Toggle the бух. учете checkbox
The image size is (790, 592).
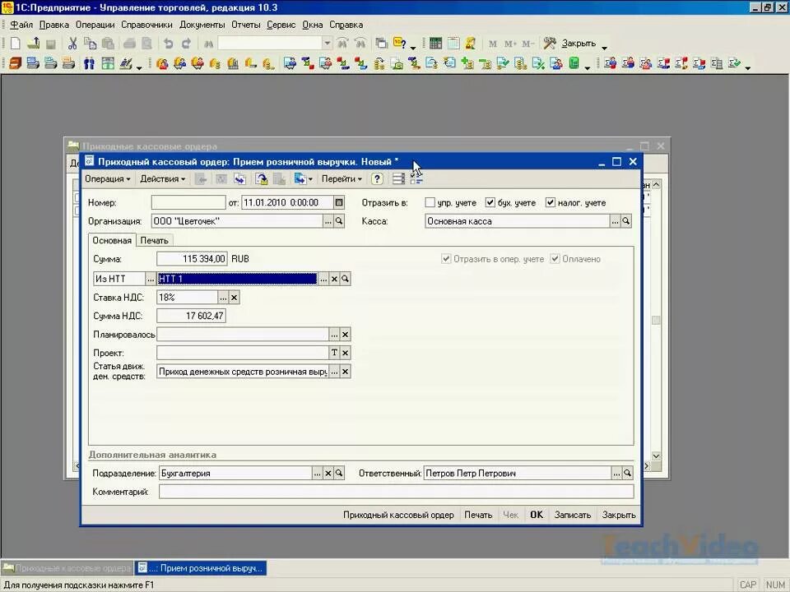pyautogui.click(x=490, y=202)
